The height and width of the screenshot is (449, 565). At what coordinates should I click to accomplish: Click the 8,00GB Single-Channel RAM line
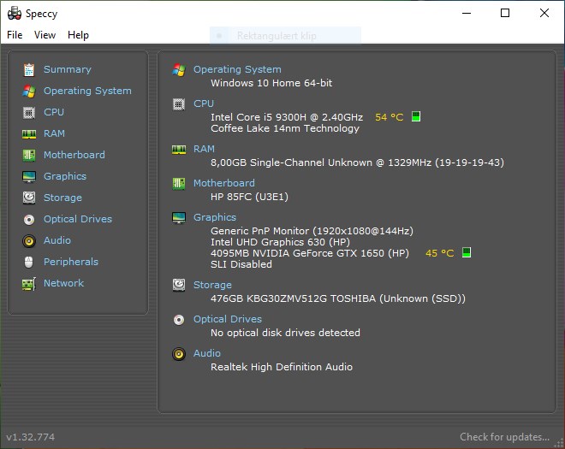pyautogui.click(x=358, y=162)
